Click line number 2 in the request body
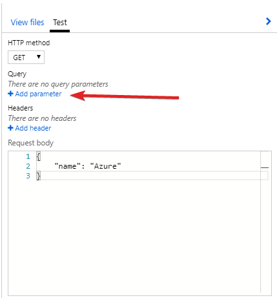Image resolution: width=277 pixels, height=298 pixels. 28,166
